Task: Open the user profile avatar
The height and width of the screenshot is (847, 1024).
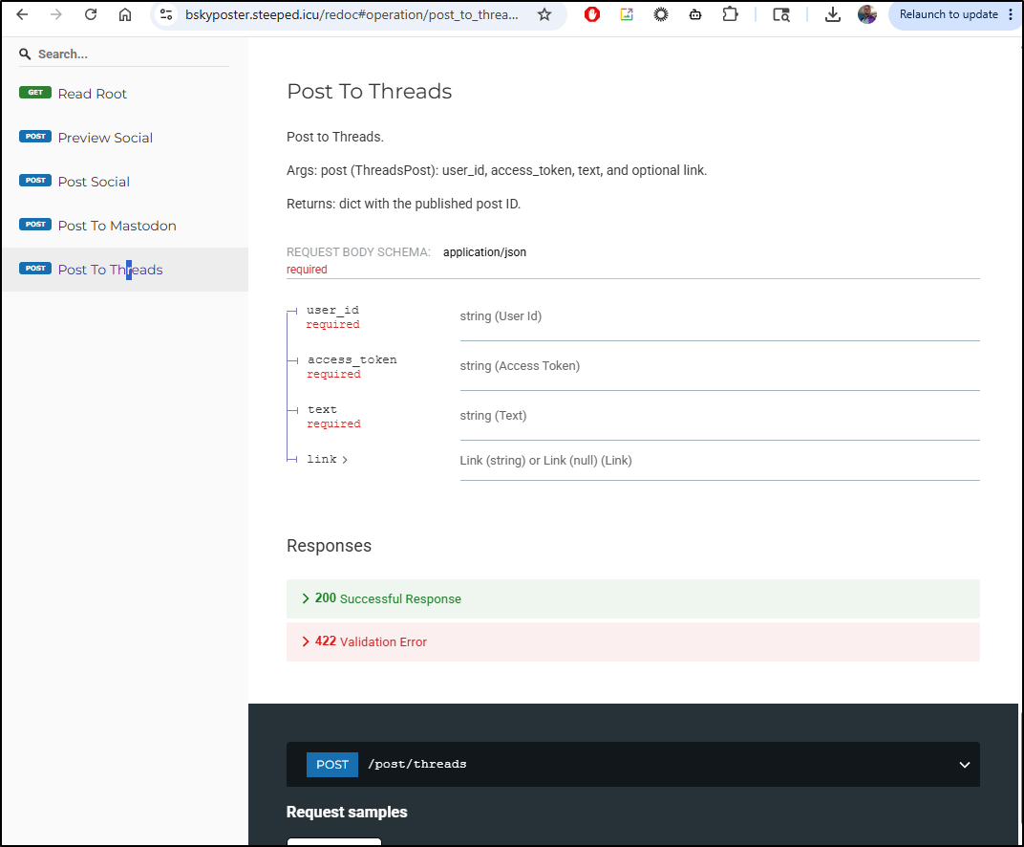Action: point(867,14)
